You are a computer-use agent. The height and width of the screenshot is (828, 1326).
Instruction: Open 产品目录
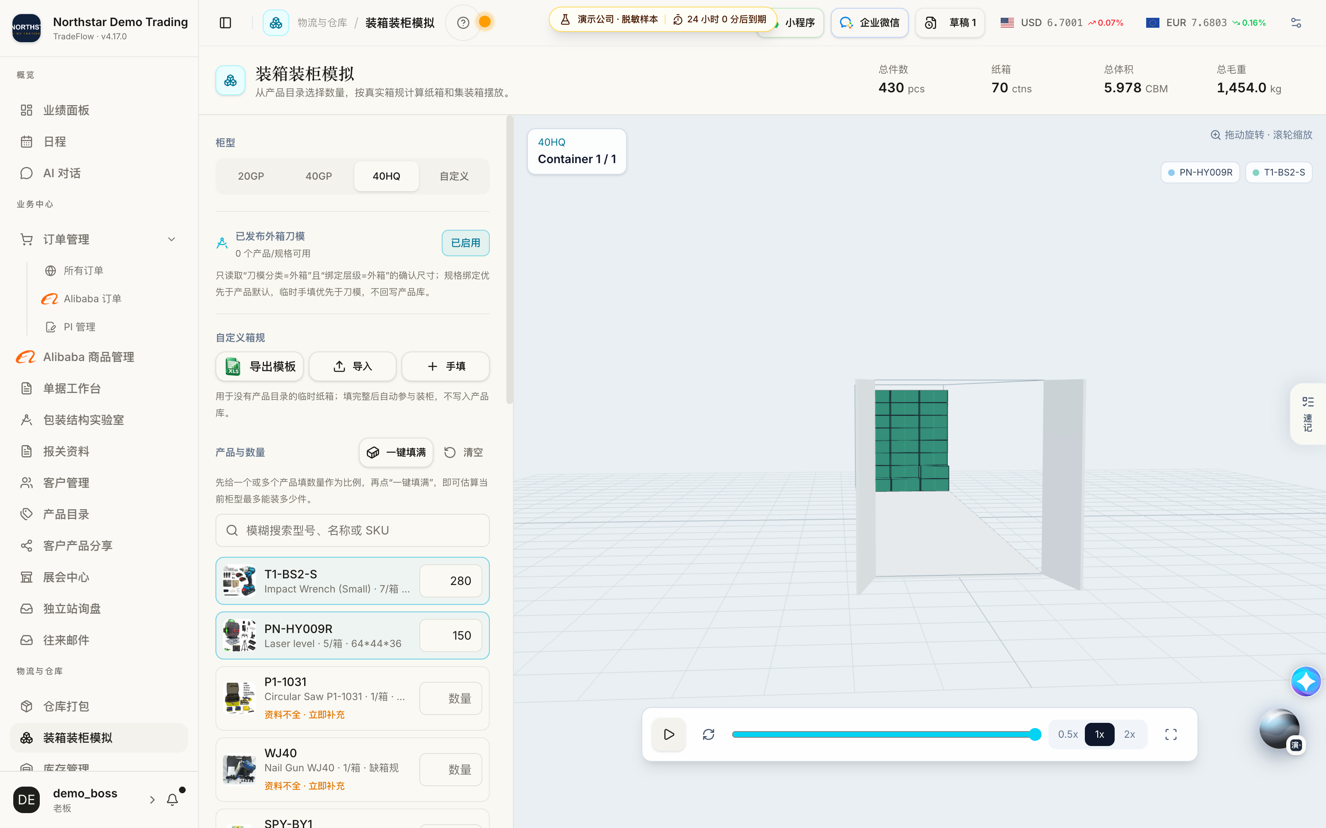[99, 514]
